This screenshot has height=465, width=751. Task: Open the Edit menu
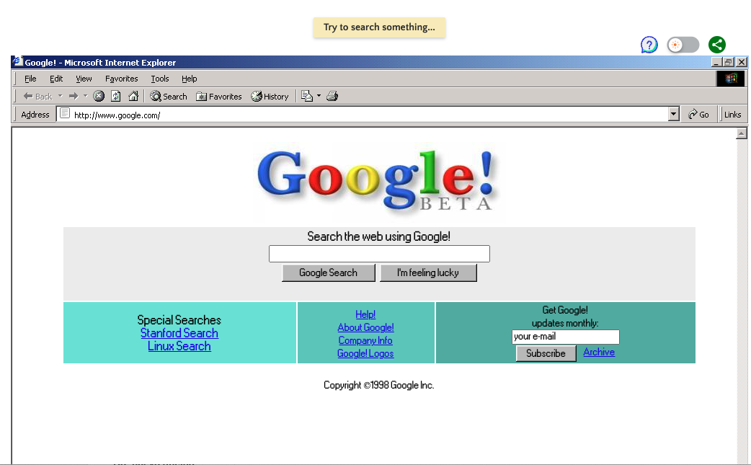[x=56, y=79]
